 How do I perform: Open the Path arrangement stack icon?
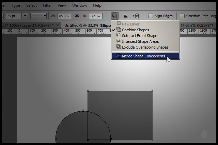pyautogui.click(x=136, y=16)
